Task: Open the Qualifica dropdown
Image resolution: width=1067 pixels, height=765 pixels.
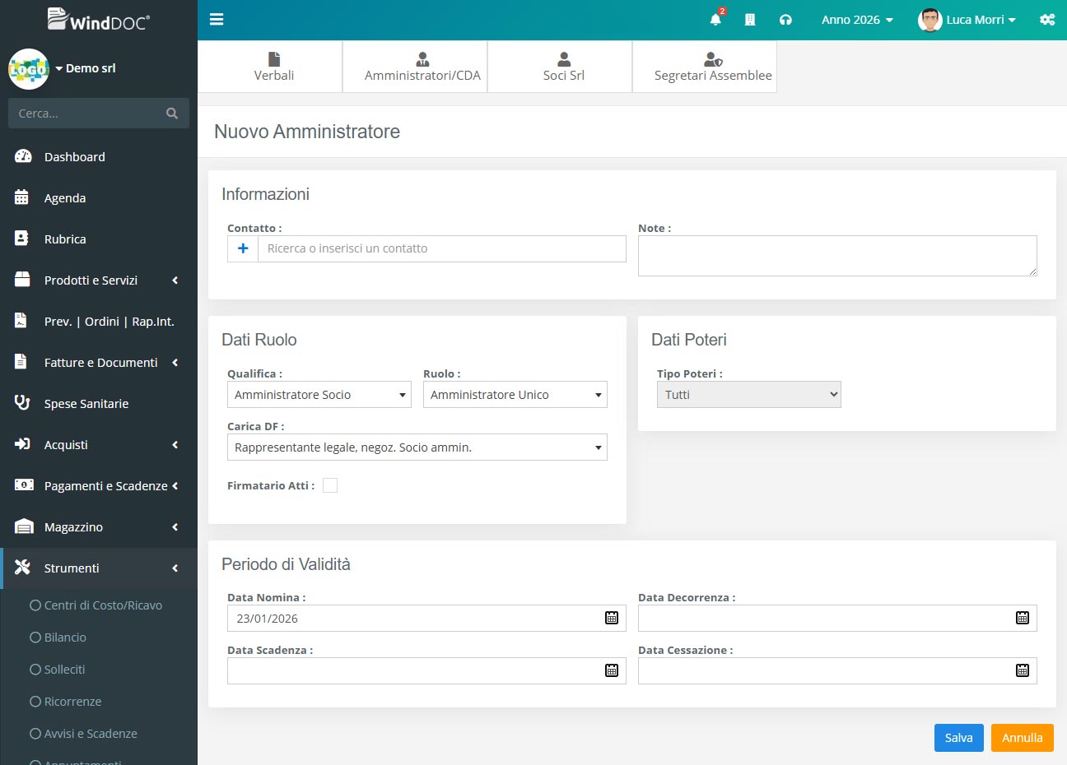Action: (319, 395)
